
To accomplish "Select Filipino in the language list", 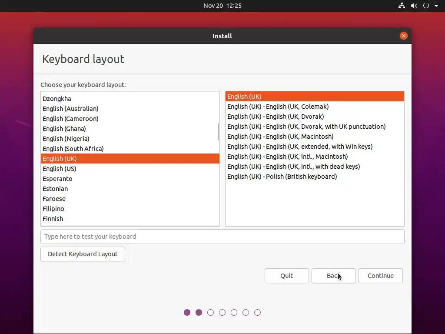I will tap(130, 209).
